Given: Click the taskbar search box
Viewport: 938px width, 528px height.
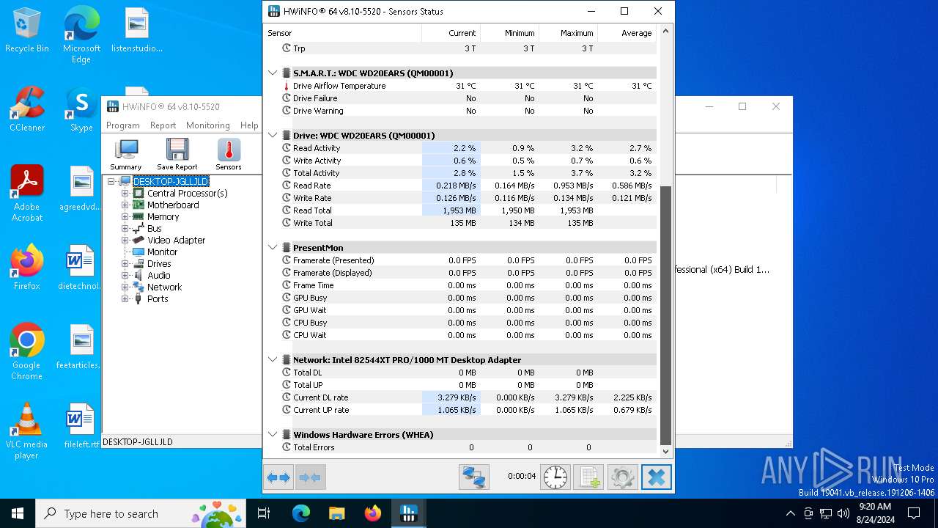Looking at the screenshot, I should point(141,513).
